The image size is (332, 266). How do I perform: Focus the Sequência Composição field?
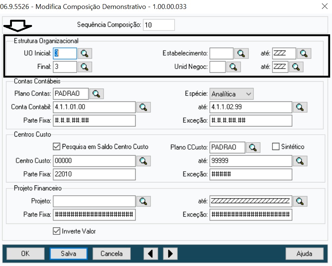[159, 25]
